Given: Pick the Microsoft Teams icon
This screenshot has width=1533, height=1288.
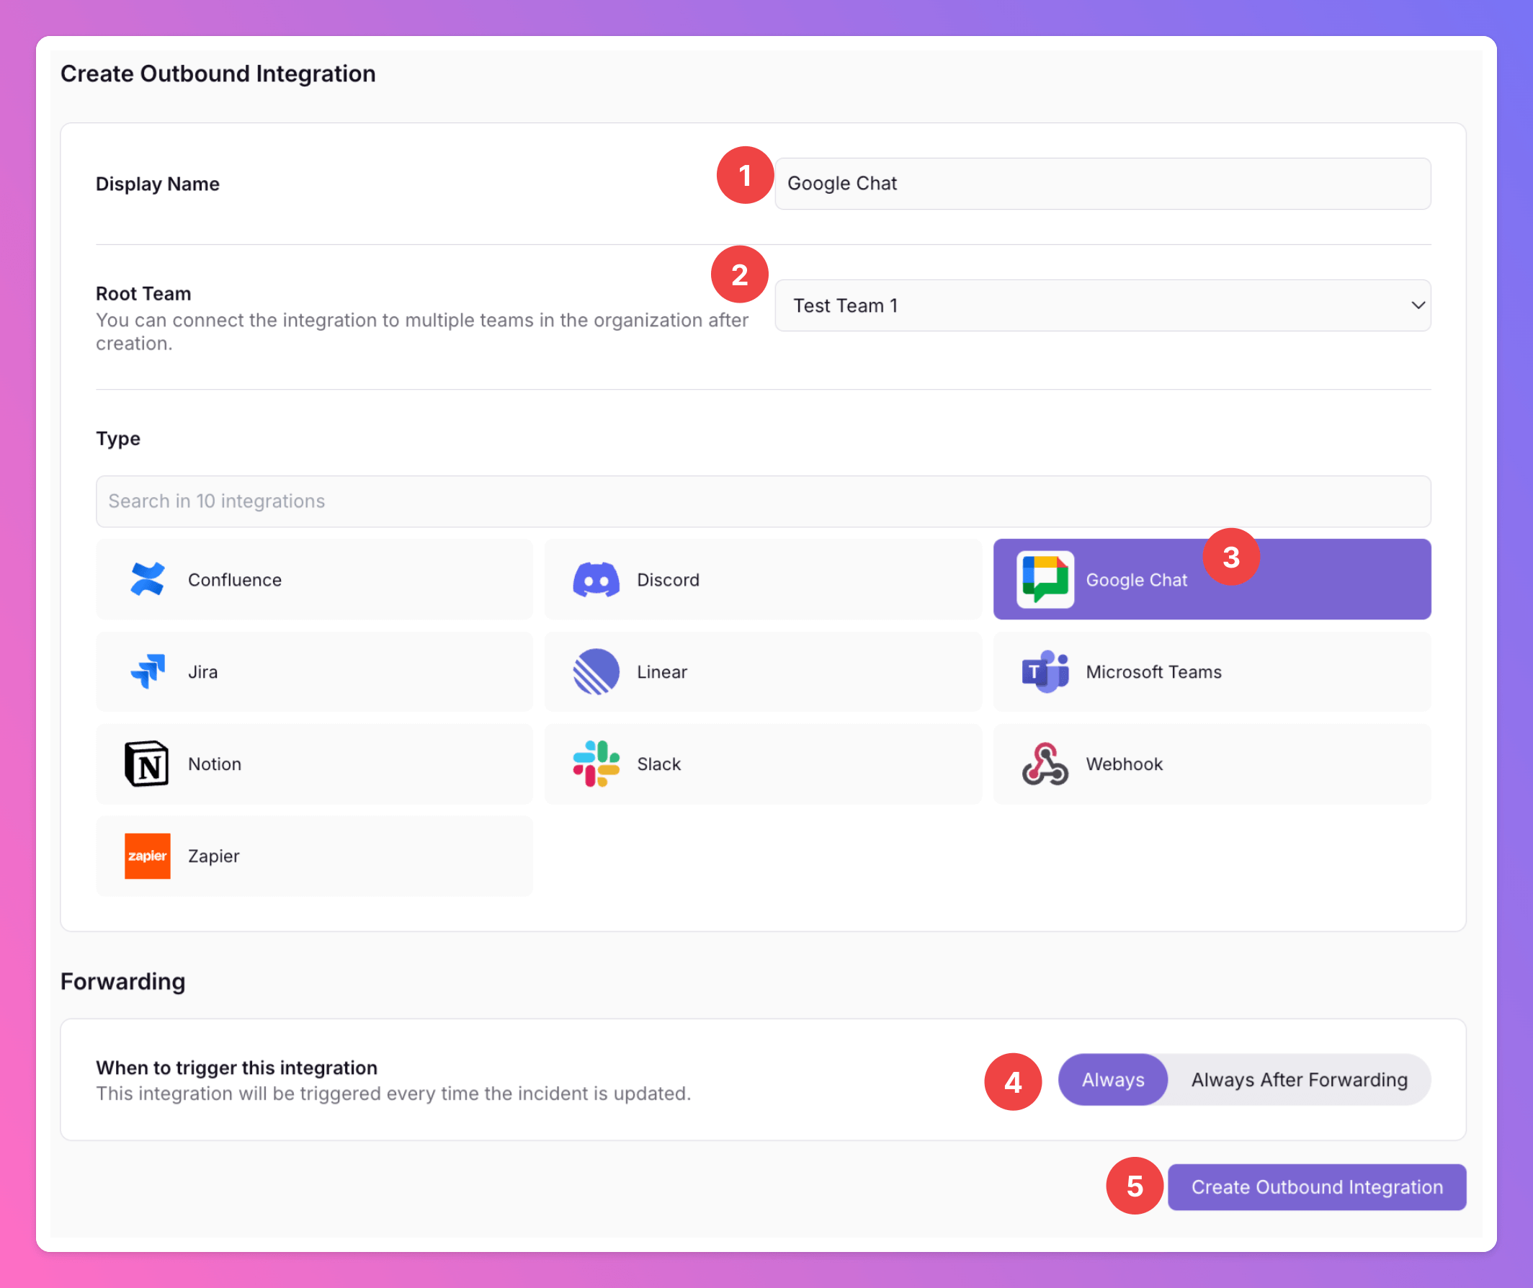Looking at the screenshot, I should 1045,672.
